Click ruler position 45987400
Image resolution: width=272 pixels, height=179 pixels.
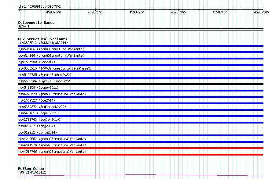[220, 12]
